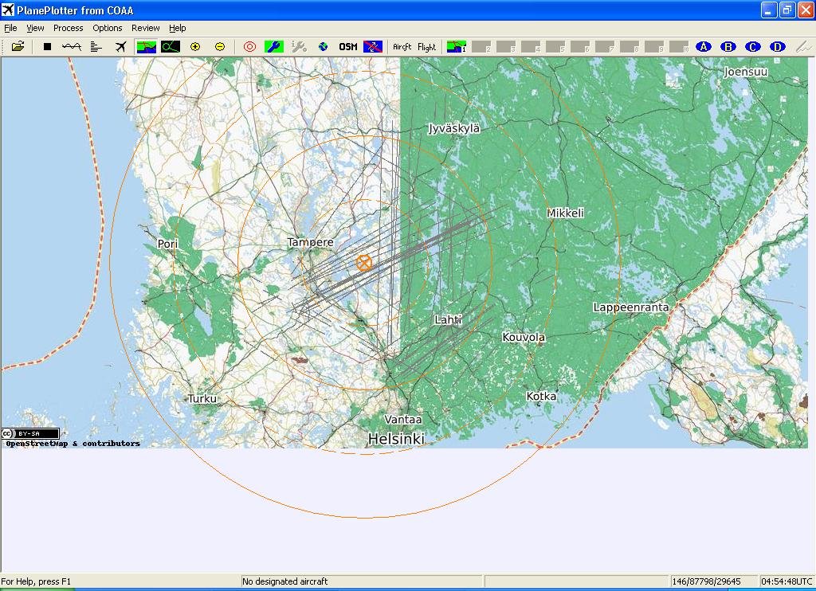Viewport: 816px width, 591px height.
Task: Show the aircraft list view icon
Action: (96, 47)
